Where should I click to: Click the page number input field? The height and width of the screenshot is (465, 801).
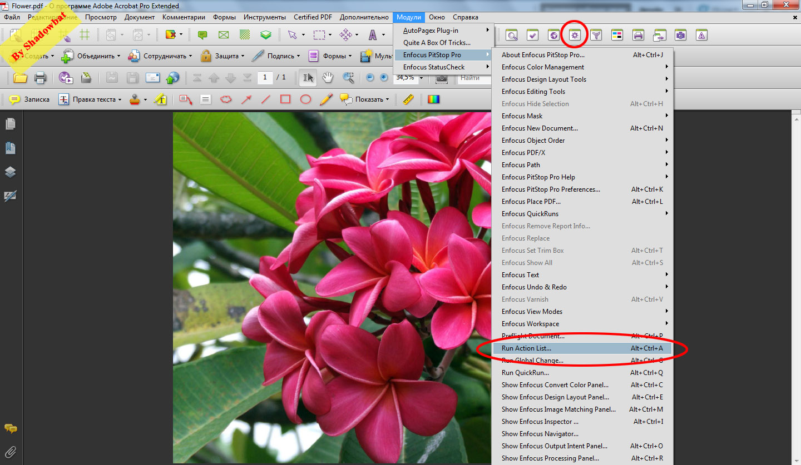(x=265, y=78)
